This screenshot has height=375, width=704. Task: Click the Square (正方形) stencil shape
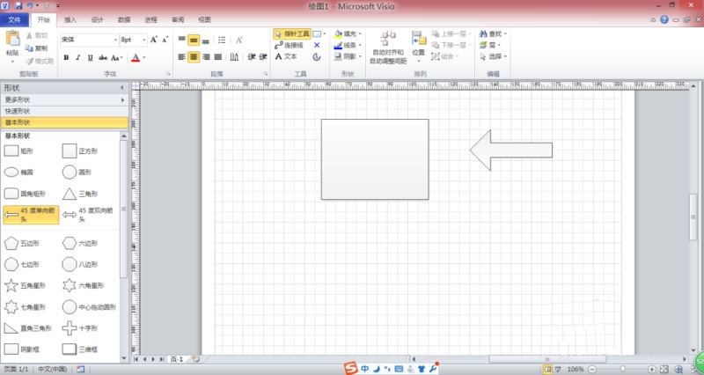(x=80, y=151)
